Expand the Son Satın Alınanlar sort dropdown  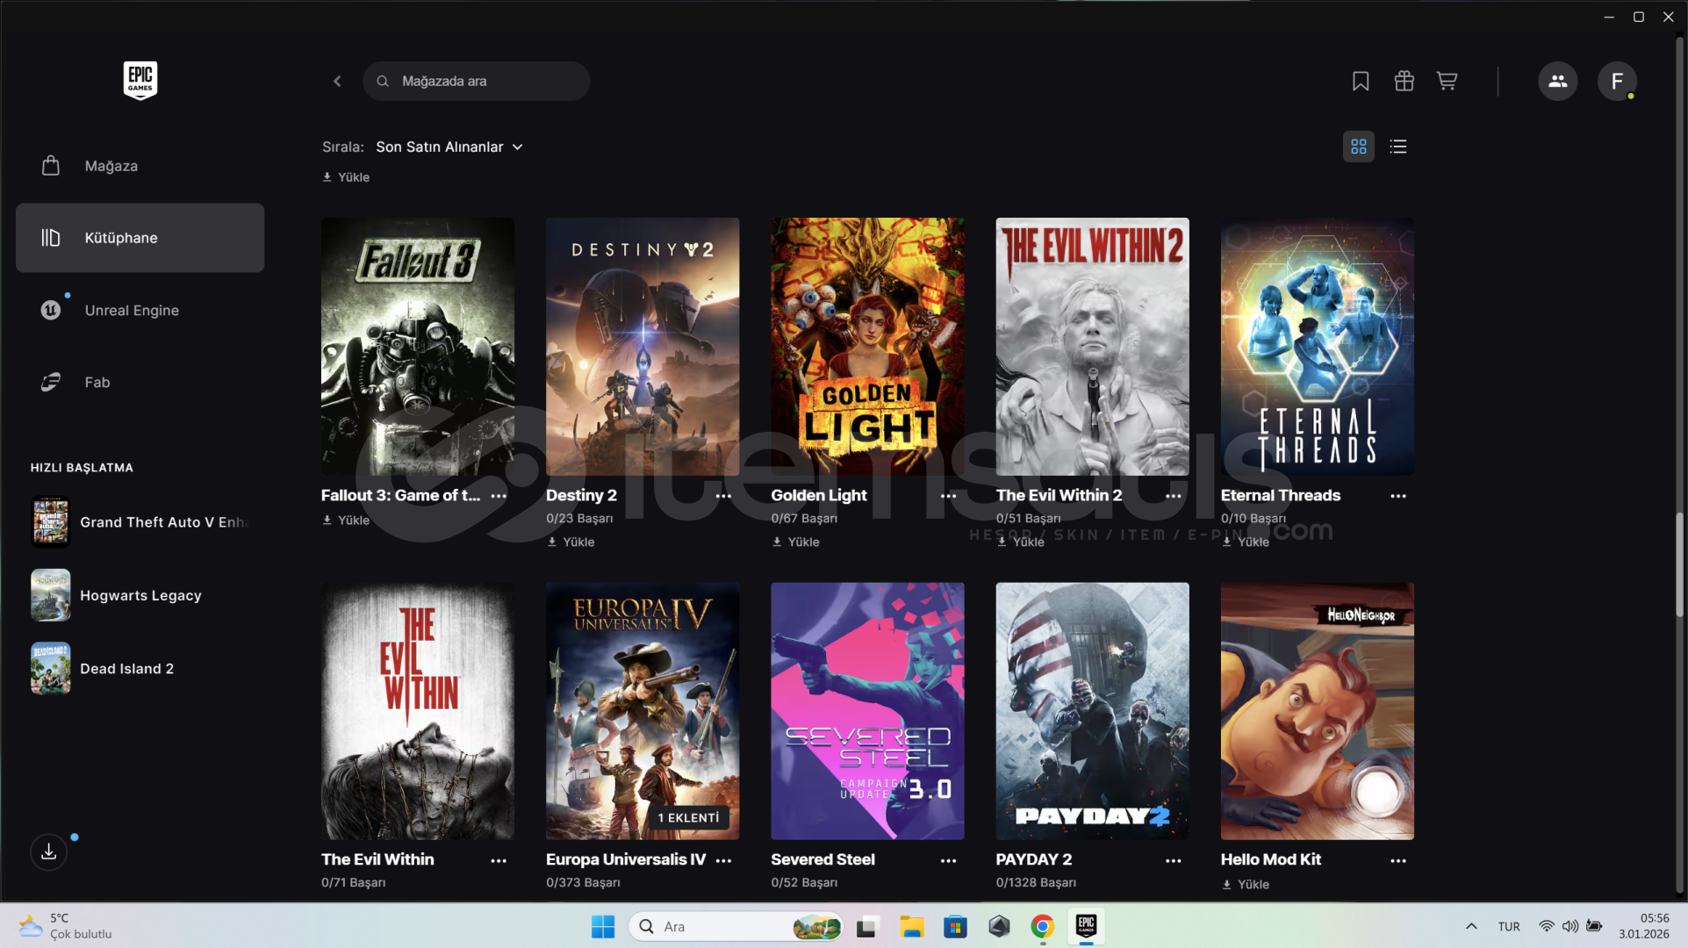point(449,147)
